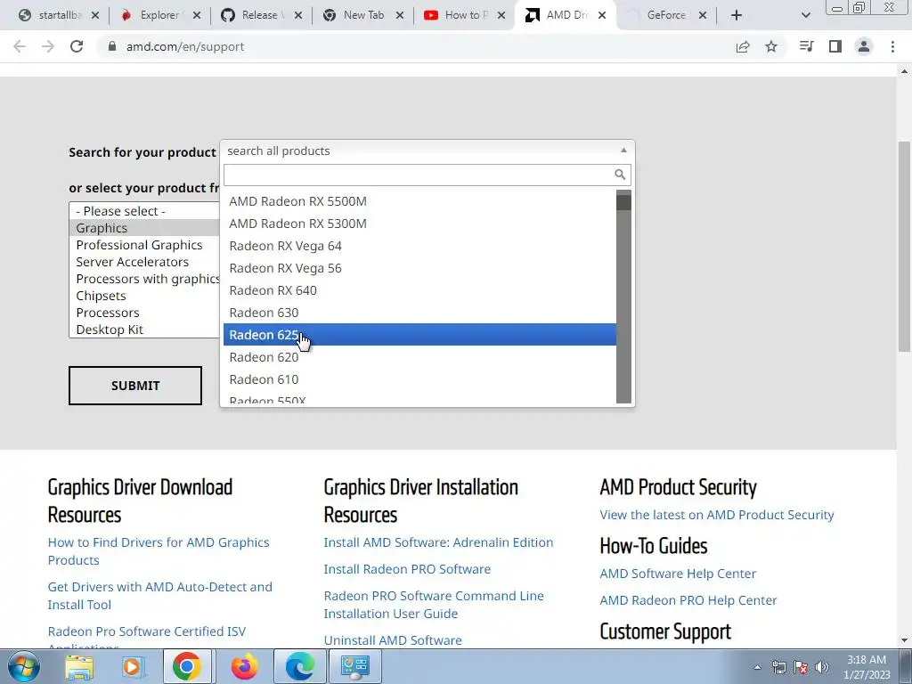Open File Explorer from taskbar
Screen dimensions: 912x684
(79, 666)
